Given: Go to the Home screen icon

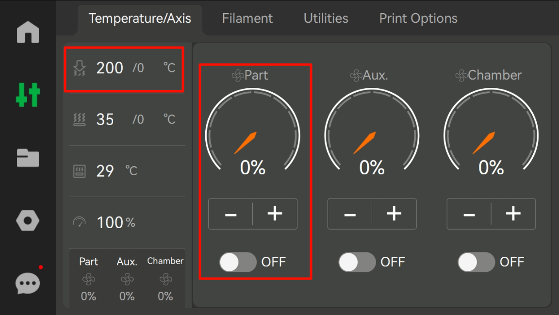Looking at the screenshot, I should point(28,32).
